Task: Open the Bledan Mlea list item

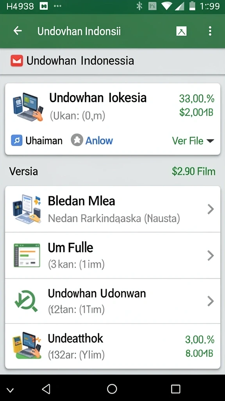Action: (112, 209)
